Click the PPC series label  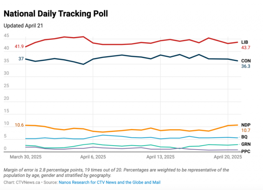[246, 151]
